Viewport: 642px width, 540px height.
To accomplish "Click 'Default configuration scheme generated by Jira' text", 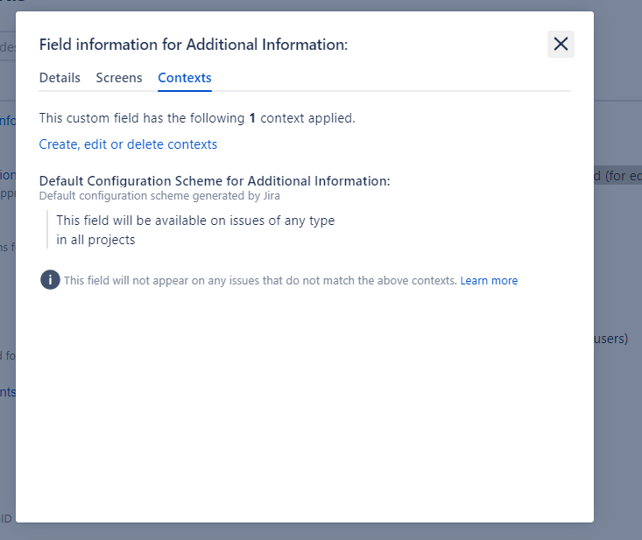I will coord(159,196).
